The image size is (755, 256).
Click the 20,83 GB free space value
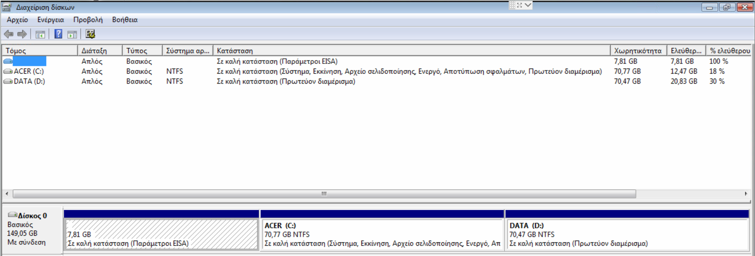click(x=684, y=81)
